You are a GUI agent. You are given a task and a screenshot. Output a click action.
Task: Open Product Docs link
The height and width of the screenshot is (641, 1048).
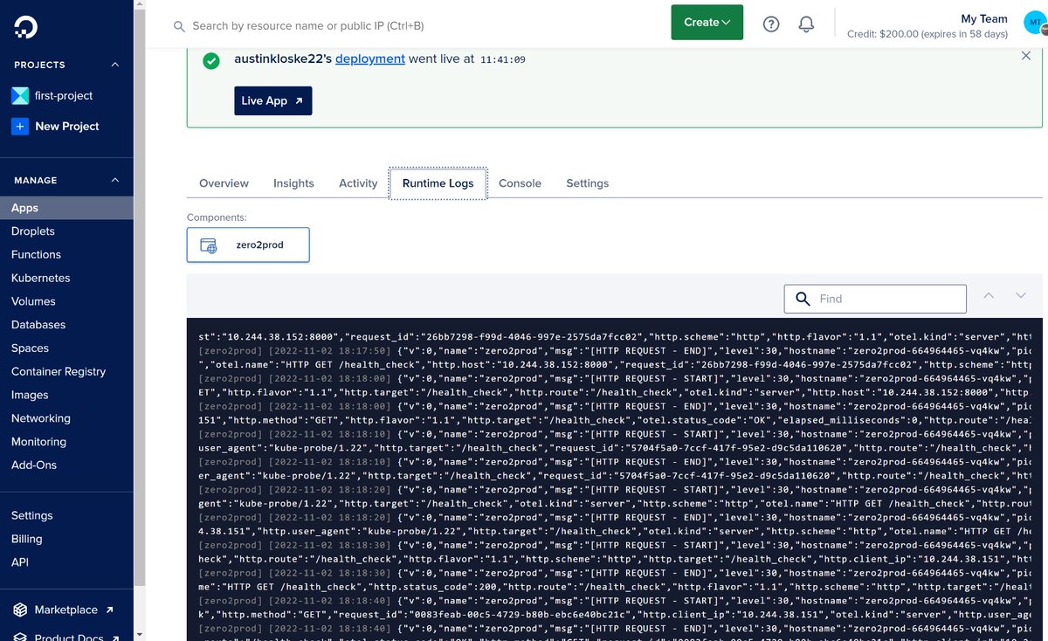(x=69, y=638)
